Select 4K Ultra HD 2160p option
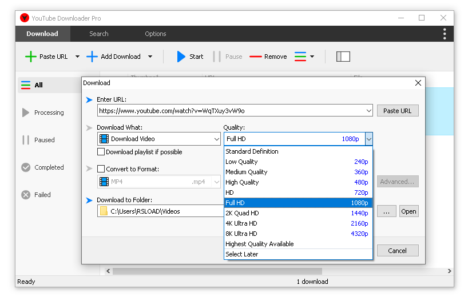 click(298, 223)
